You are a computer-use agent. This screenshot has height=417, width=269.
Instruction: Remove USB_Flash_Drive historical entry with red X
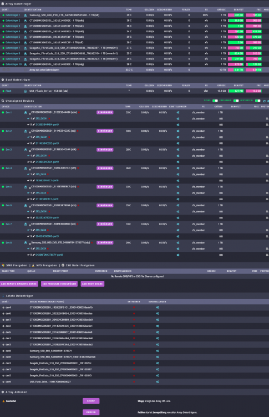[134, 381]
